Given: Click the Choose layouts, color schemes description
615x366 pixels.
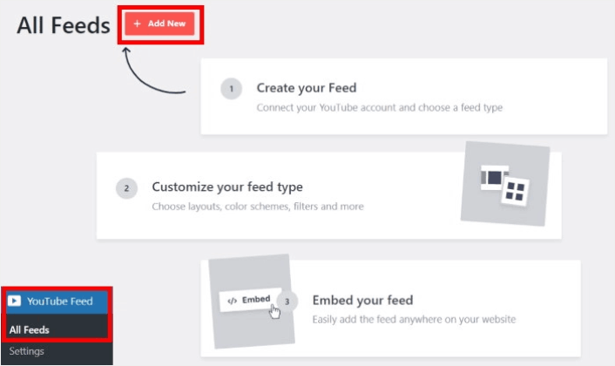Looking at the screenshot, I should click(x=258, y=207).
